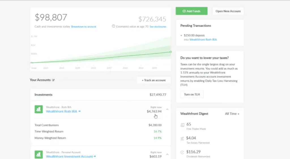This screenshot has width=290, height=159.
Task: Click the Wealthfront Investment Account logo icon
Action: pos(39,154)
